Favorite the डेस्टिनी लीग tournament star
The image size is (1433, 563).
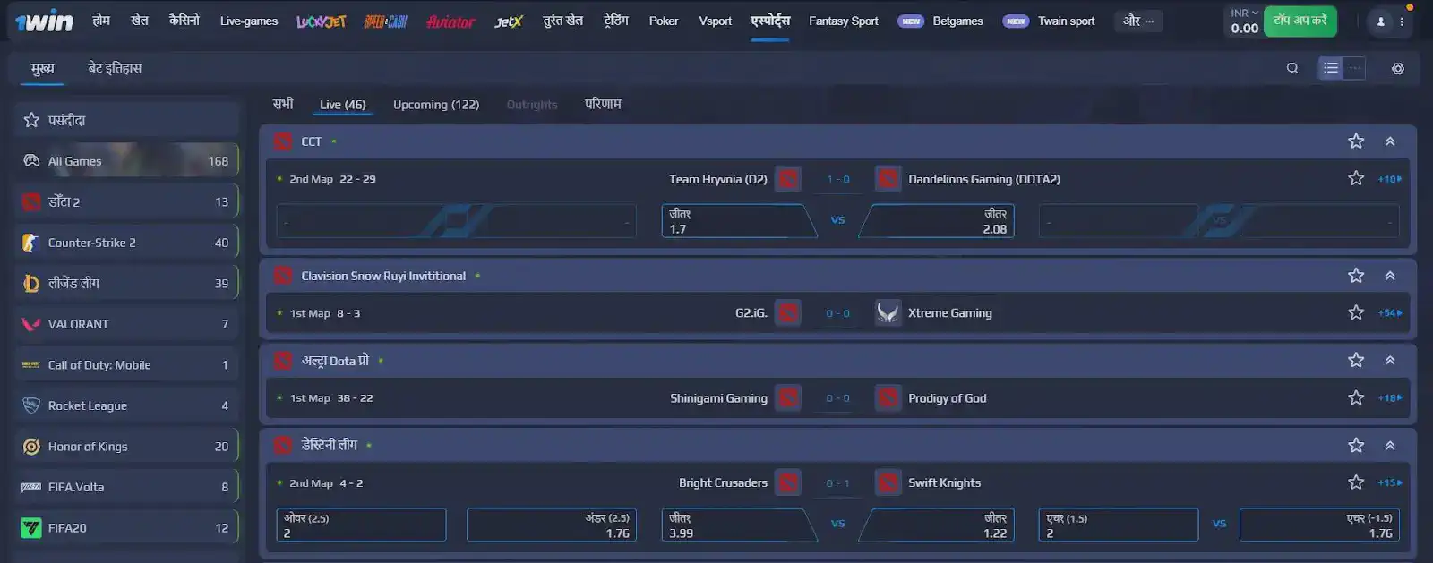1356,445
